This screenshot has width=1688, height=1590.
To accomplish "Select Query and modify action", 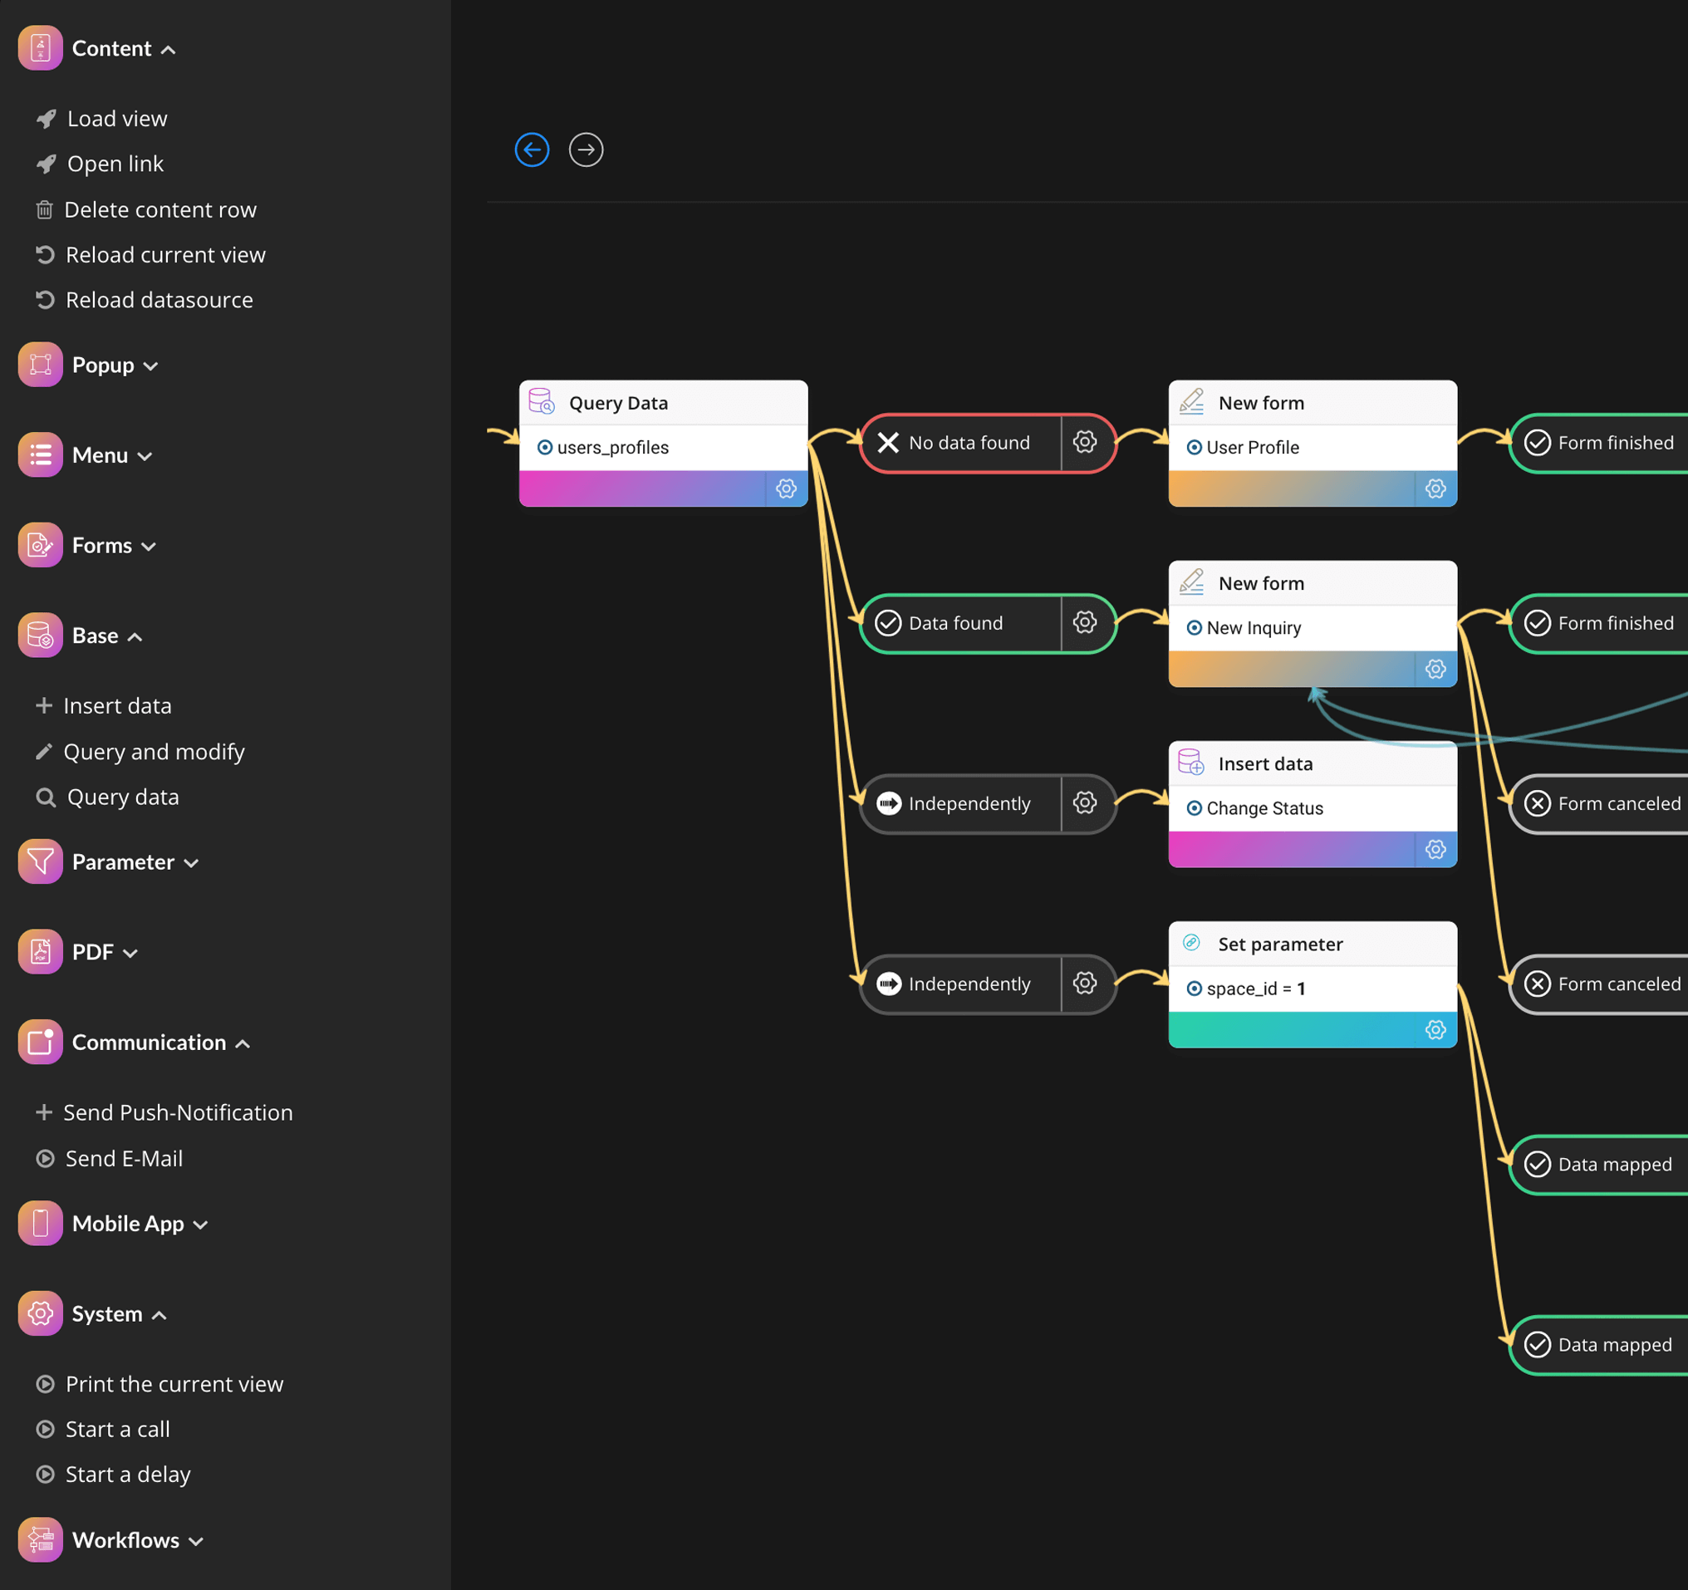I will pos(140,750).
